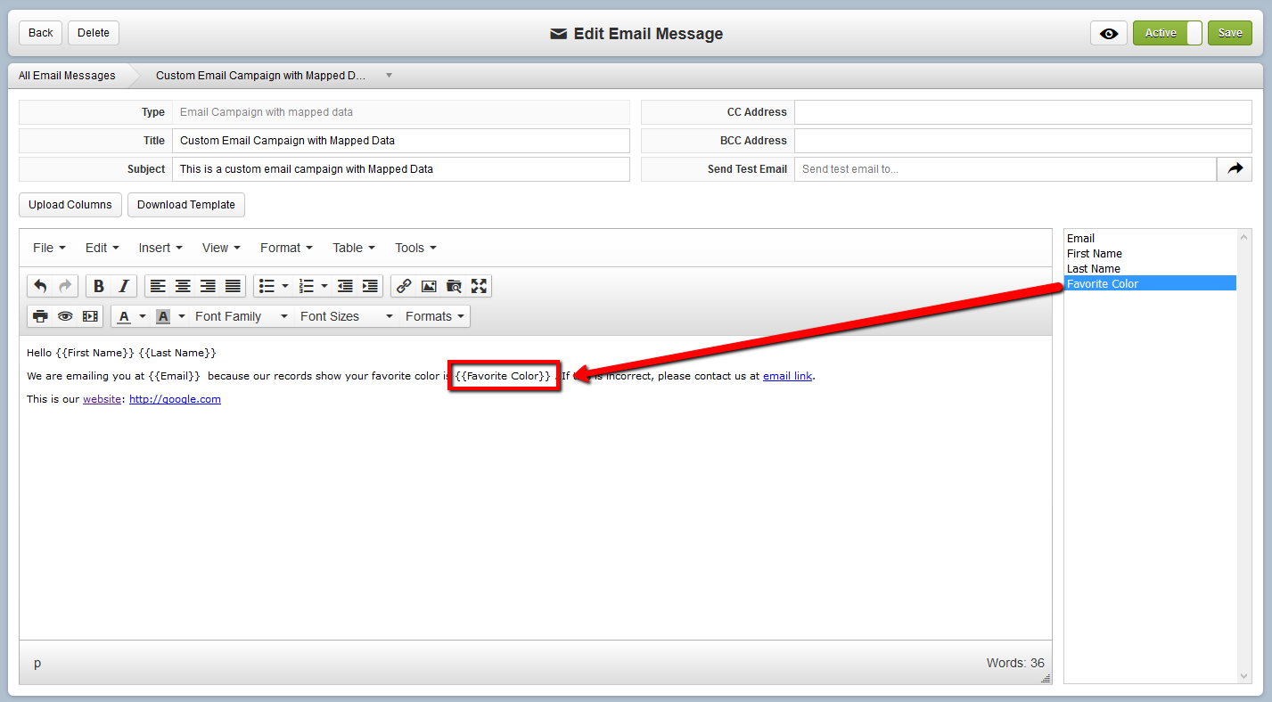
Task: Open the Insert menu
Action: (160, 248)
